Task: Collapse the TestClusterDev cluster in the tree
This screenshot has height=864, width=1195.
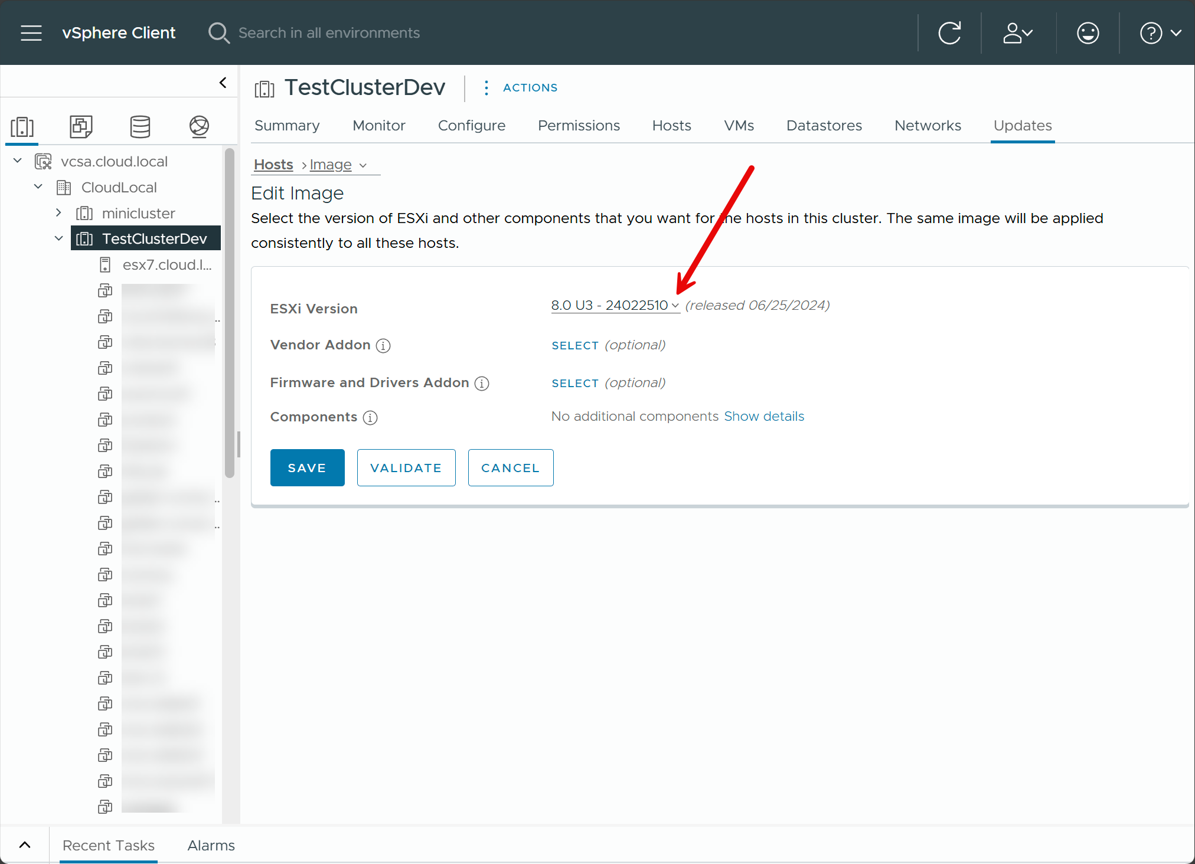Action: [x=58, y=238]
